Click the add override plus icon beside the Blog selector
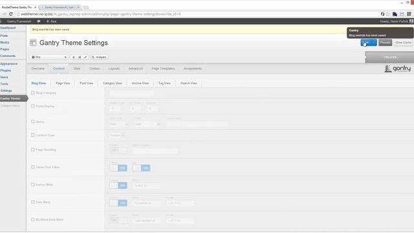This screenshot has width=414, height=233. 74,57
